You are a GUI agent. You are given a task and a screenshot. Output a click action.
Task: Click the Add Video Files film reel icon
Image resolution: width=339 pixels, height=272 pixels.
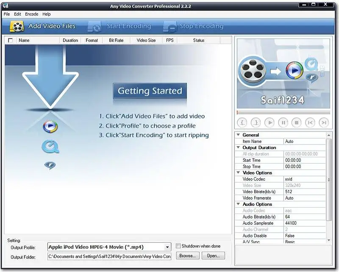click(x=17, y=26)
